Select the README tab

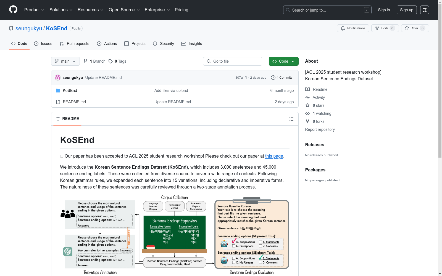[67, 119]
